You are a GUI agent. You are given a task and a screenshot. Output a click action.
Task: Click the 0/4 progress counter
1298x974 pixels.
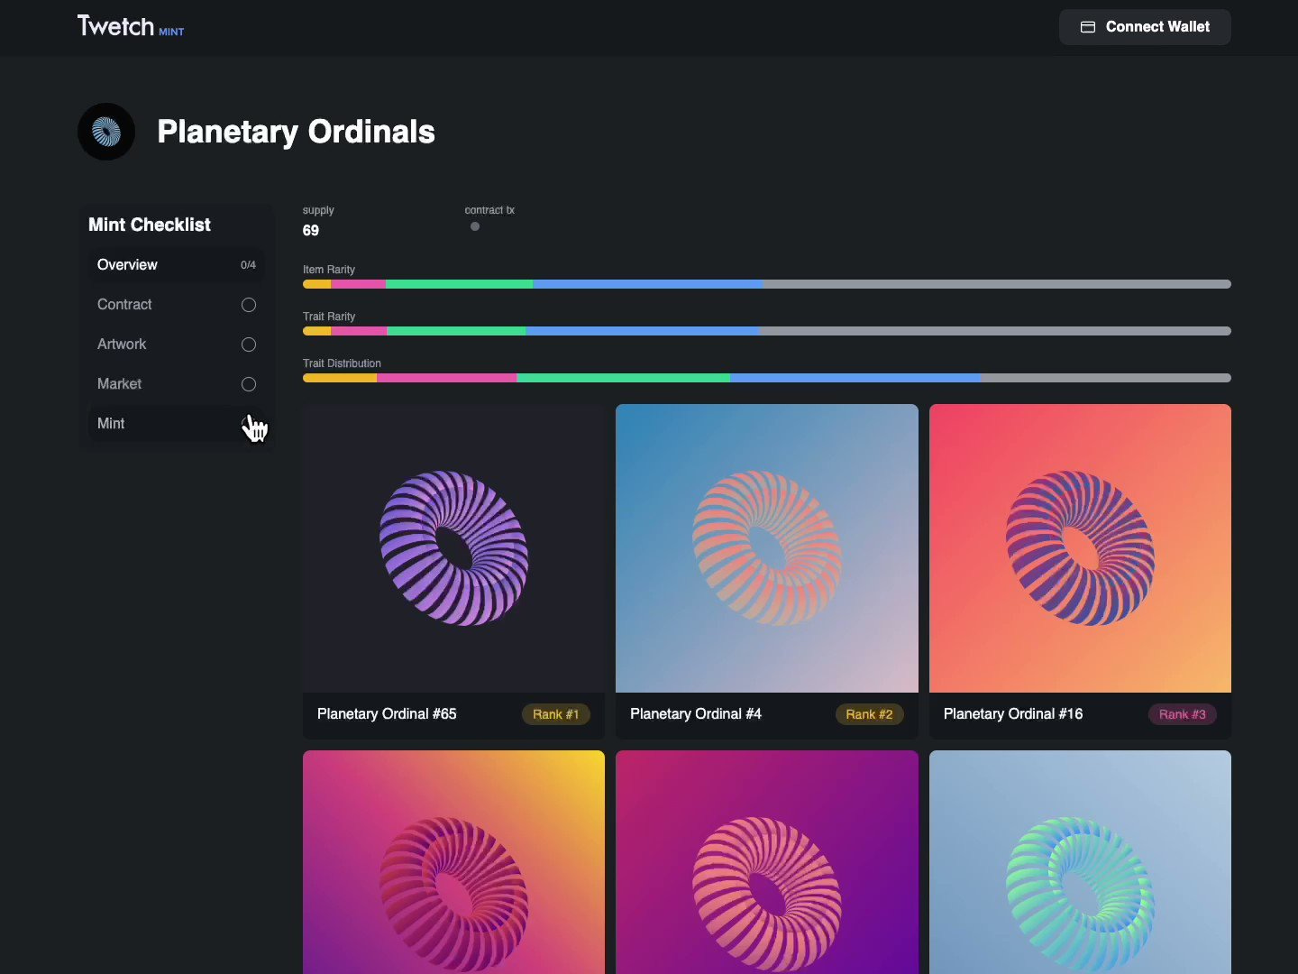click(248, 265)
